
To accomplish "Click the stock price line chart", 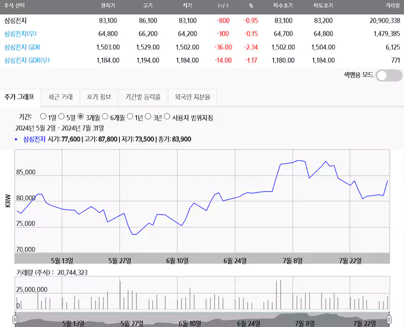I will [x=202, y=201].
